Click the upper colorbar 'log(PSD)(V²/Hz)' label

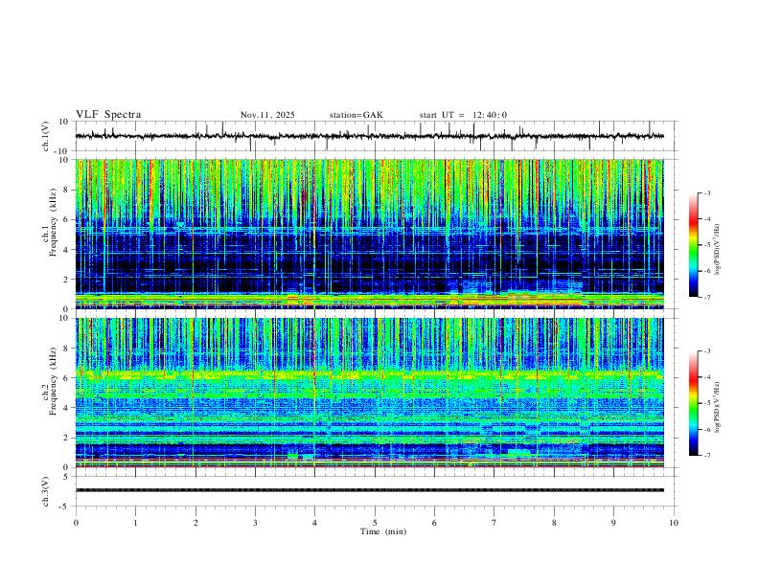click(x=717, y=250)
